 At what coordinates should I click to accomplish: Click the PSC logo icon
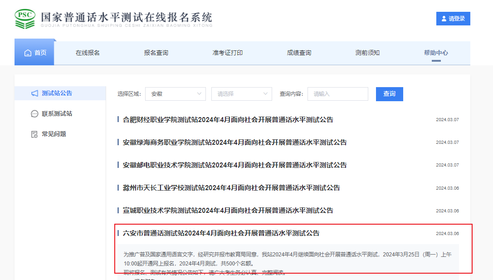pos(25,19)
